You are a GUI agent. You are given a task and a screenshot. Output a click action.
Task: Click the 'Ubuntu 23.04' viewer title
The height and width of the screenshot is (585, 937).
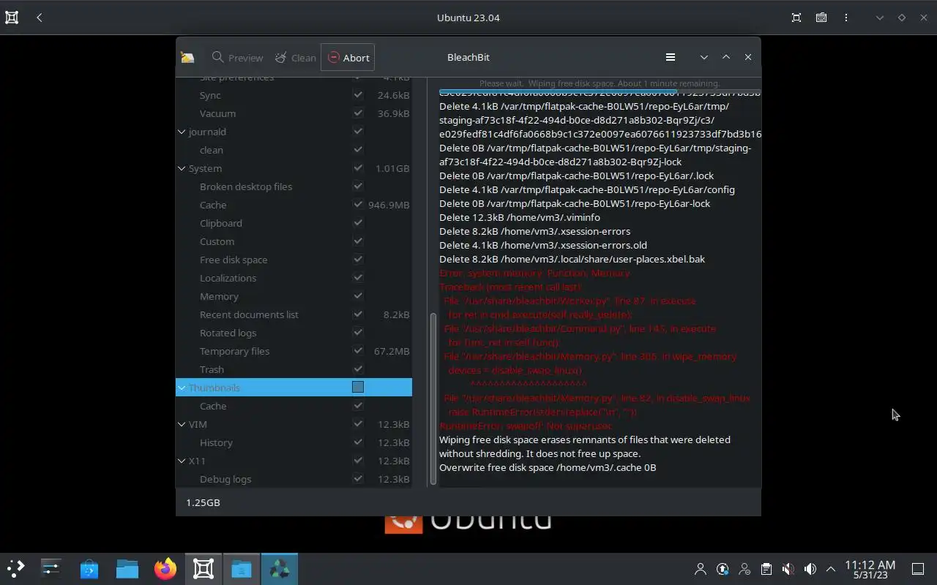(468, 18)
